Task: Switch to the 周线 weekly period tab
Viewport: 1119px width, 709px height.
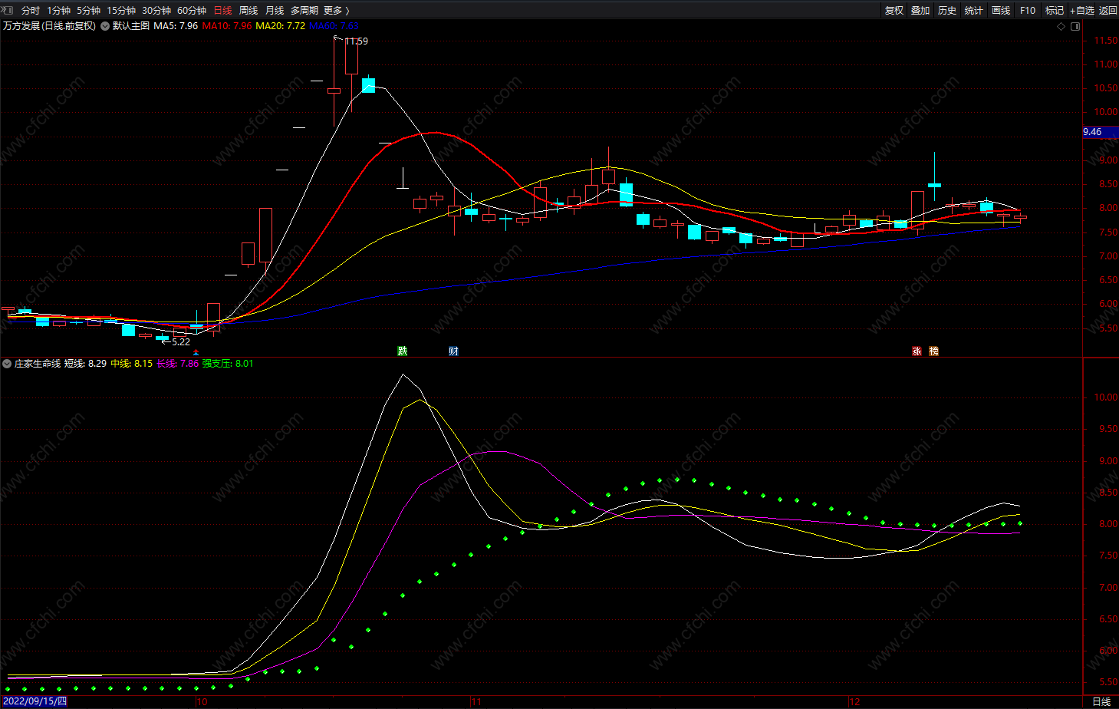Action: pos(248,10)
